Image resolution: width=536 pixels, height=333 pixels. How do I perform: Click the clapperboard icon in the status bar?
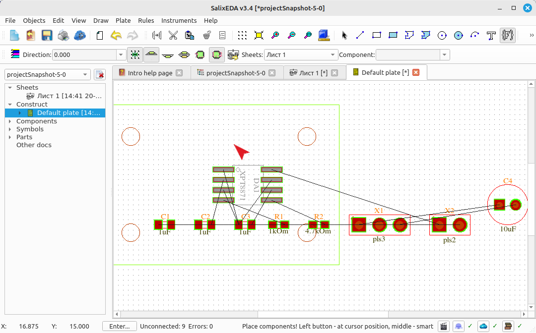444,326
